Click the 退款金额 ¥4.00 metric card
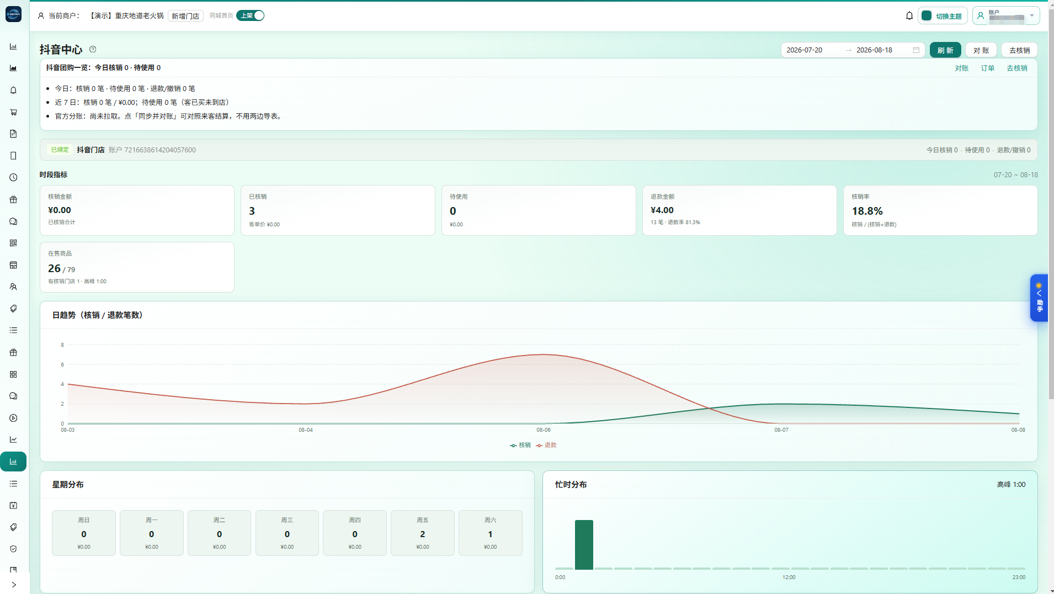The height and width of the screenshot is (594, 1054). [739, 210]
